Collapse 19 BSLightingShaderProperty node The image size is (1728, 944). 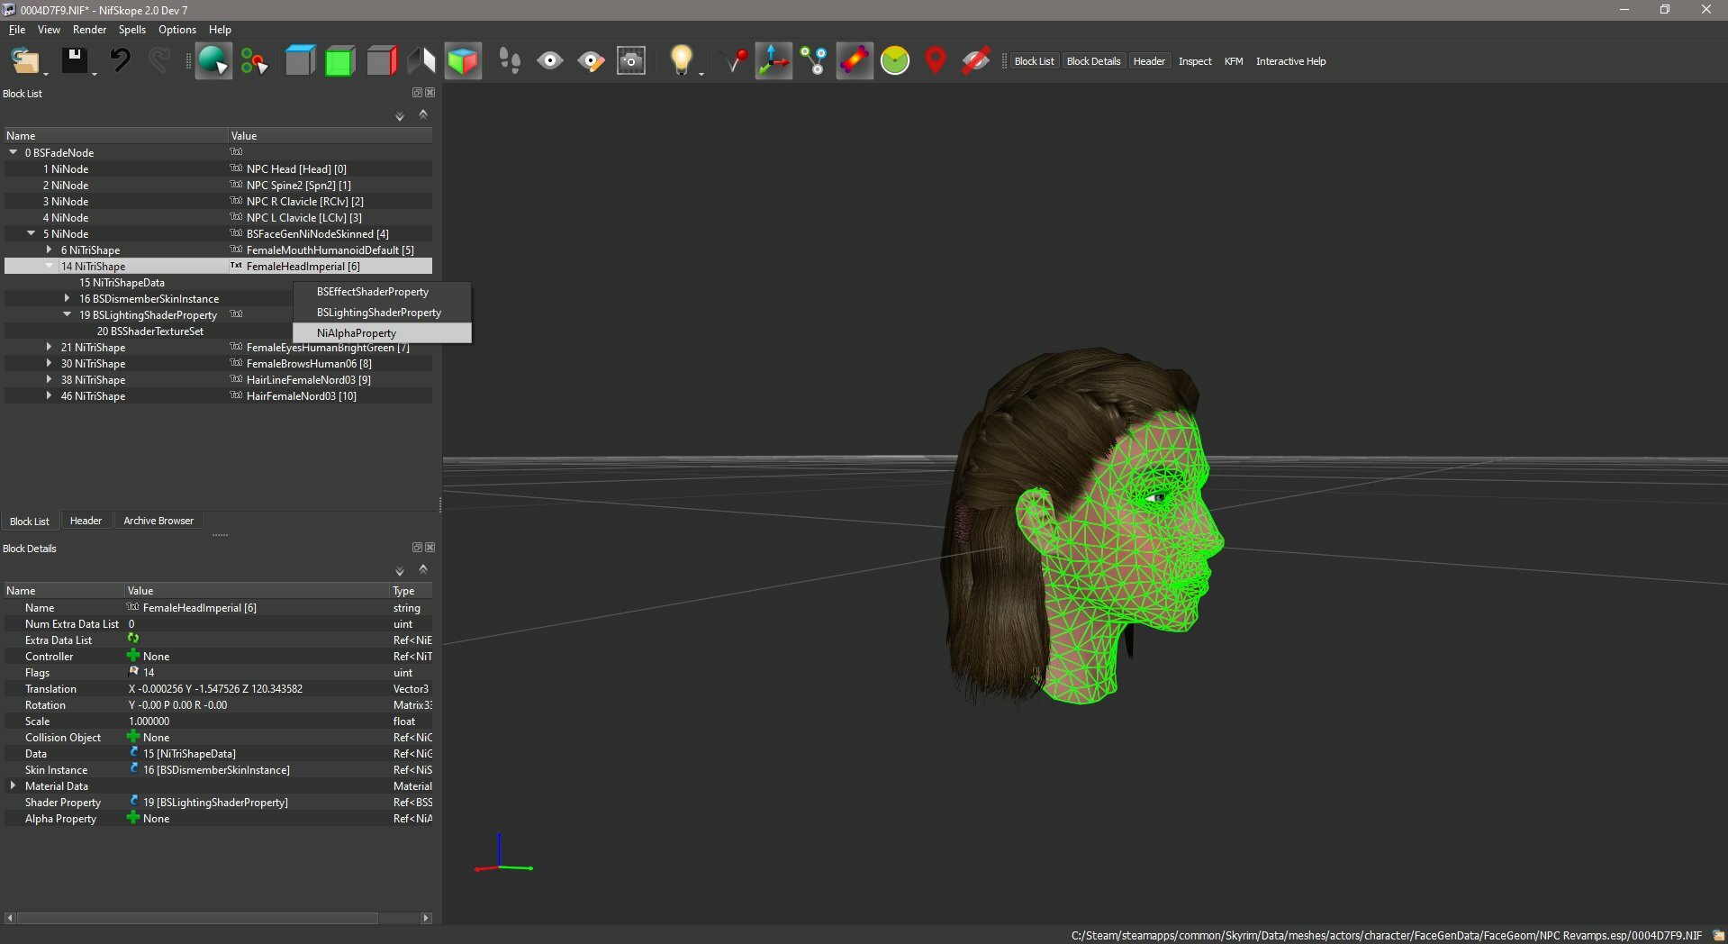(x=67, y=314)
